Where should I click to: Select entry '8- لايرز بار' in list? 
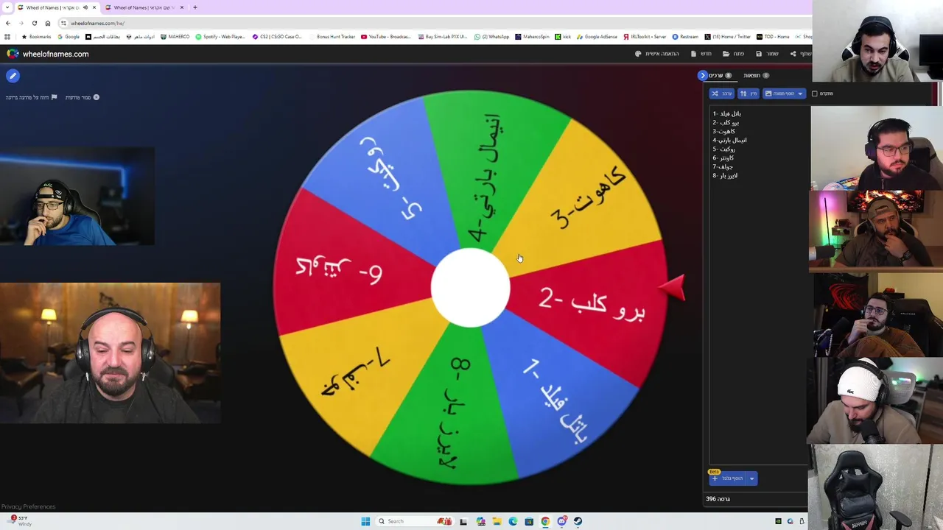[x=725, y=175]
